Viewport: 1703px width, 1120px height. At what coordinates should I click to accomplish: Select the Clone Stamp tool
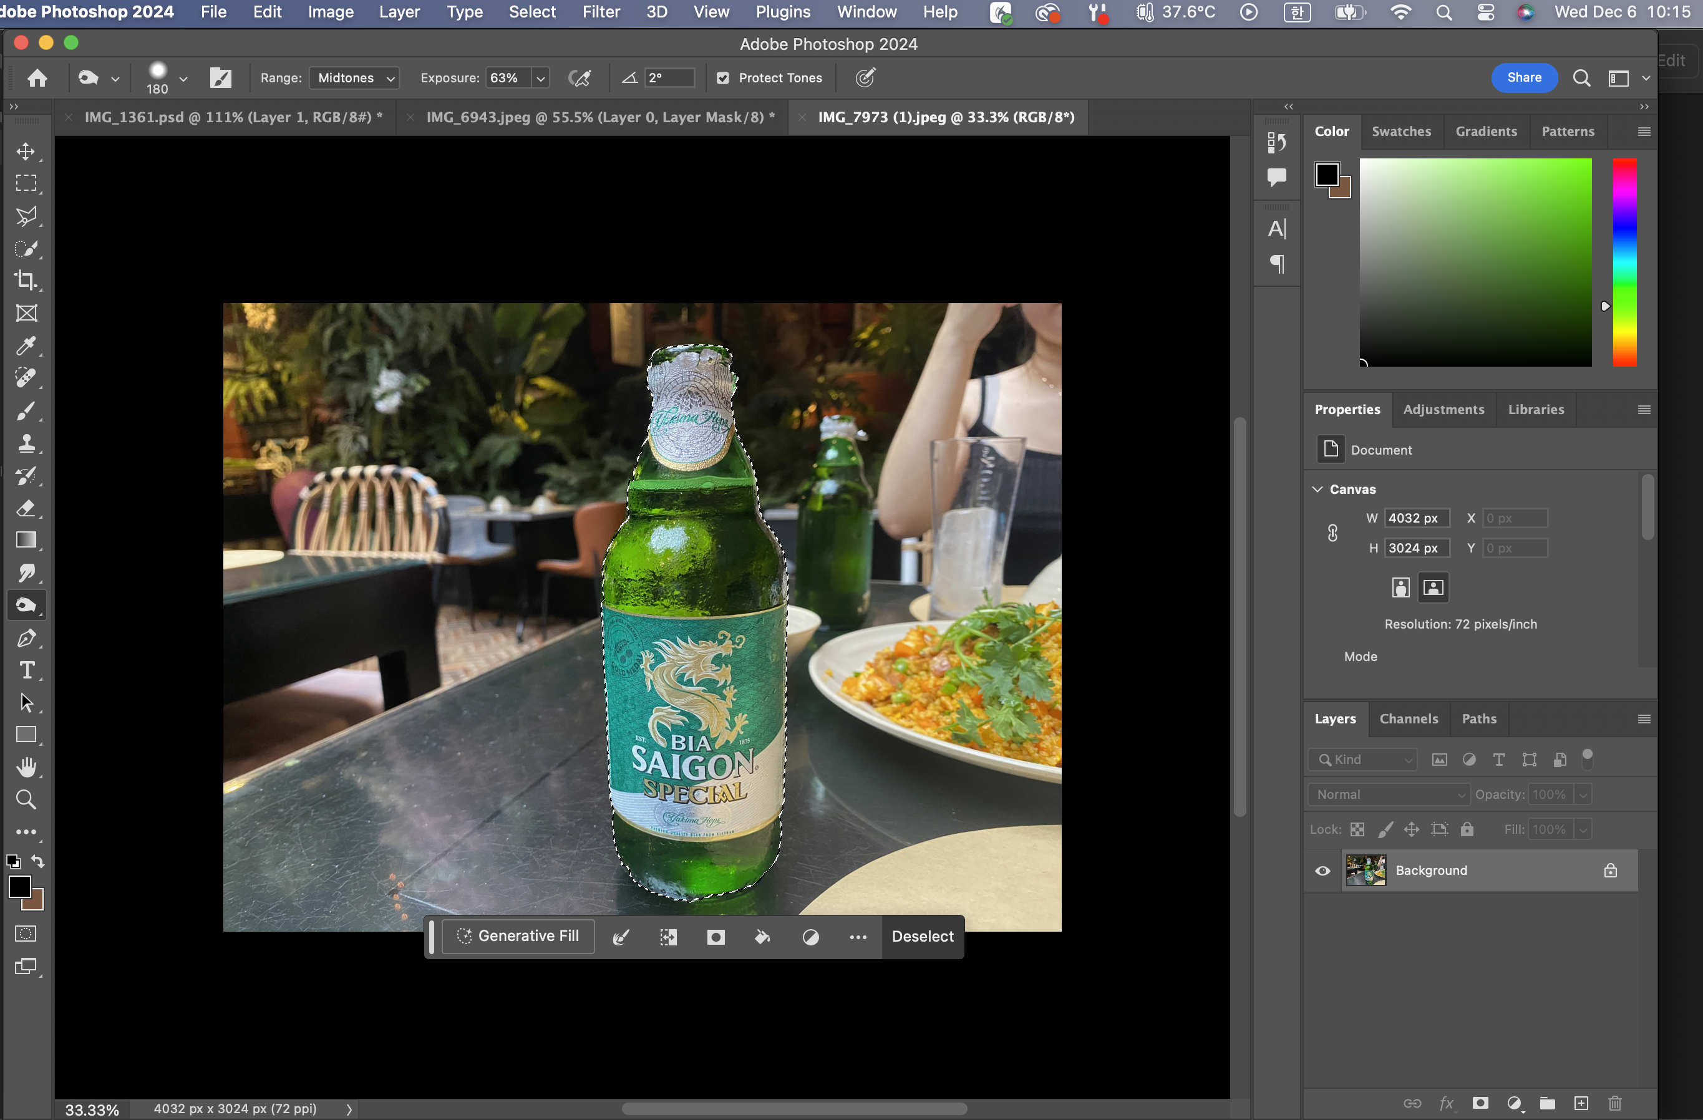click(x=26, y=443)
